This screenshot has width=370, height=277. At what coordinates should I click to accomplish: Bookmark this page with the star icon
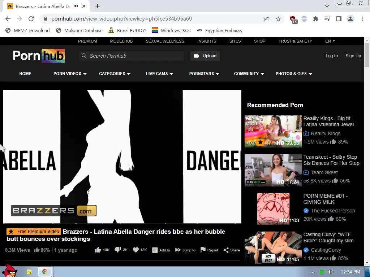click(278, 19)
